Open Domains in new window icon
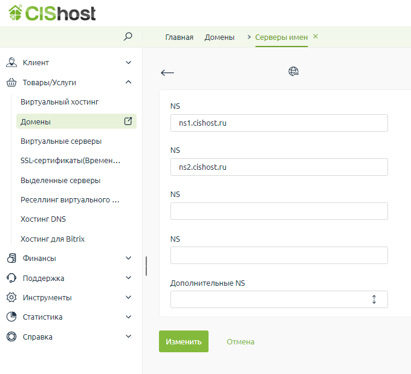Viewport: 411px width, 374px height. 128,121
